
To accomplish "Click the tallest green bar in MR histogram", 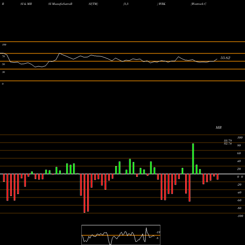I will pyautogui.click(x=193, y=159).
